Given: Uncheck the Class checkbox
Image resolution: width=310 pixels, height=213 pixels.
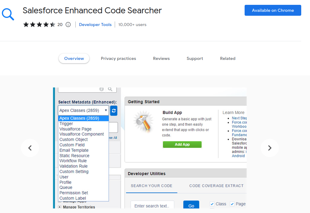Looking at the screenshot, I should pos(212,204).
